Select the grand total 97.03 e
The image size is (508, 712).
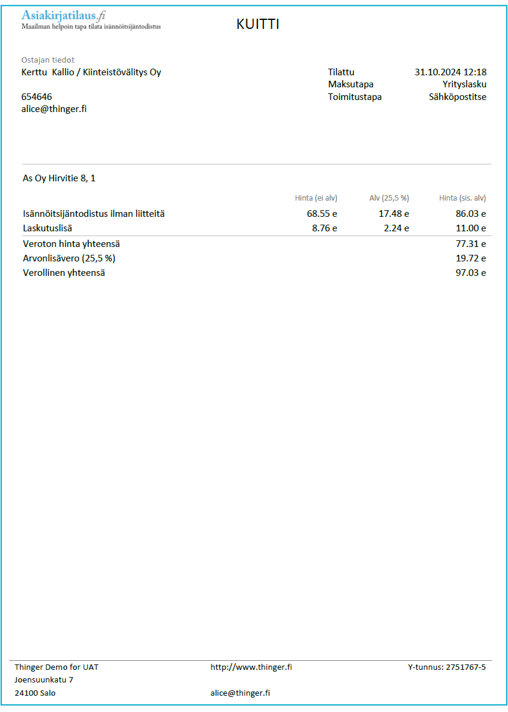point(471,273)
